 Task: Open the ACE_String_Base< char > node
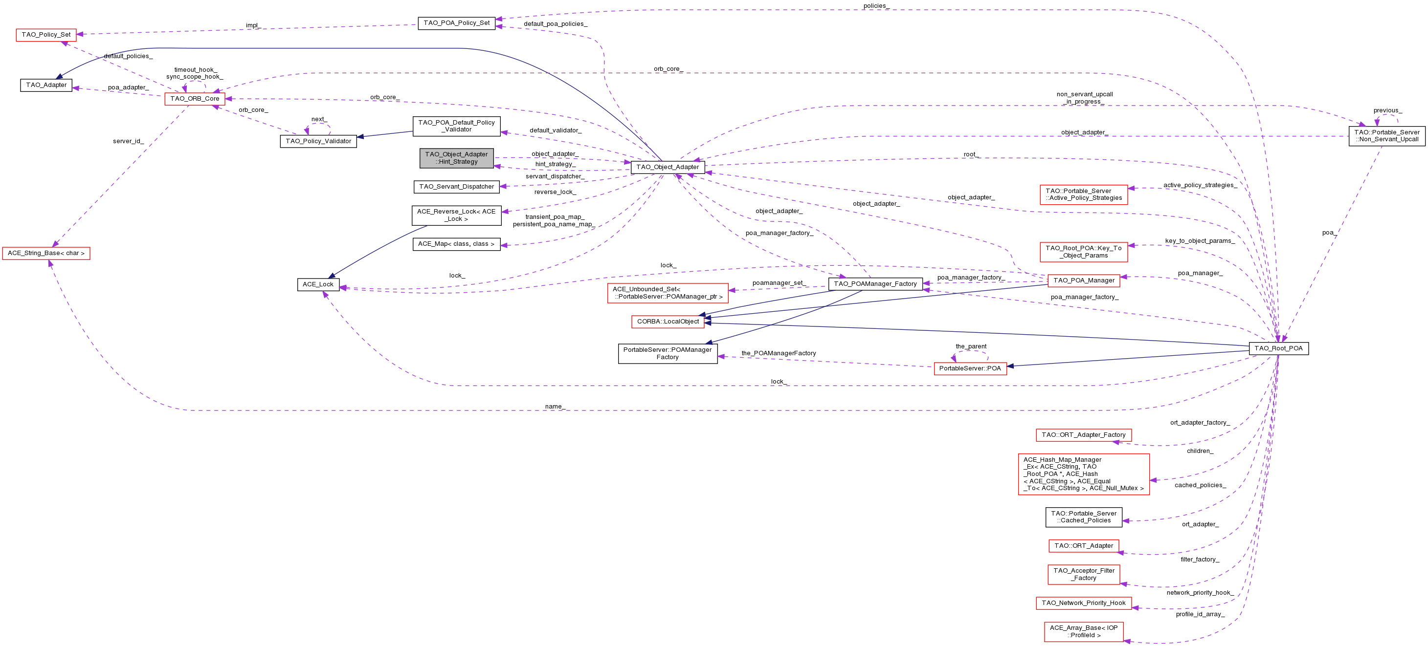(46, 253)
